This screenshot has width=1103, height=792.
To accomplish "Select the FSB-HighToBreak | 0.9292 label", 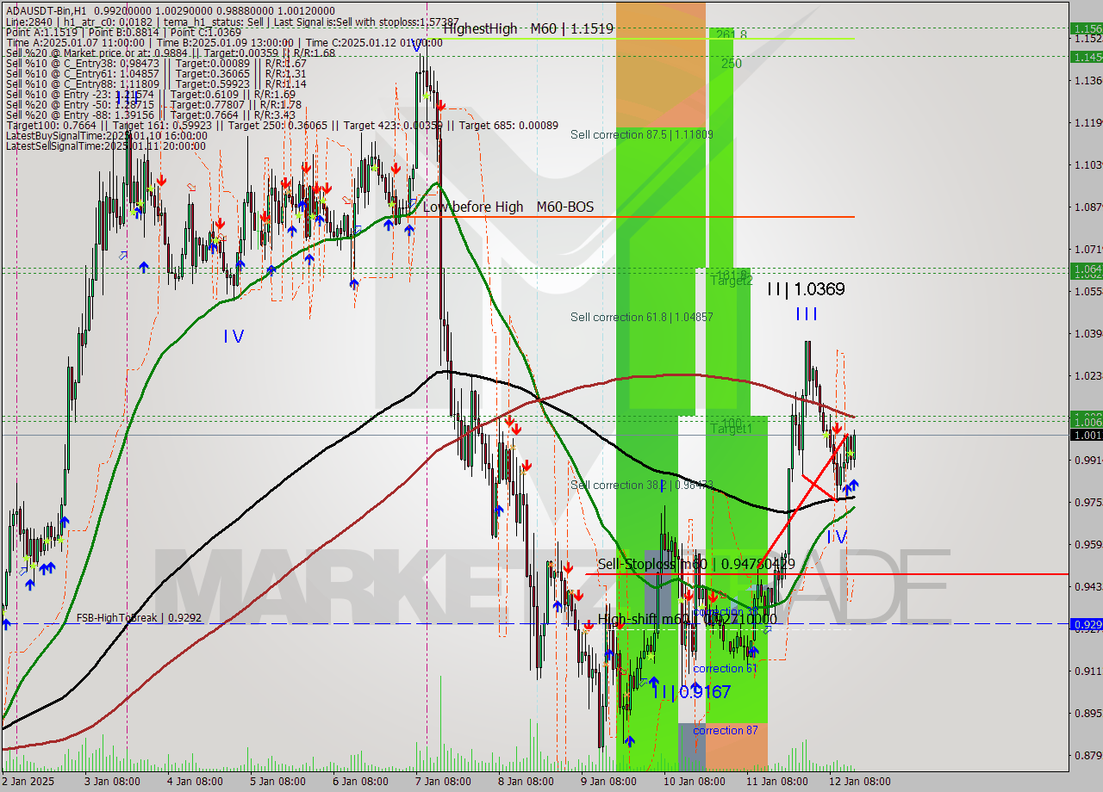I will coord(139,618).
